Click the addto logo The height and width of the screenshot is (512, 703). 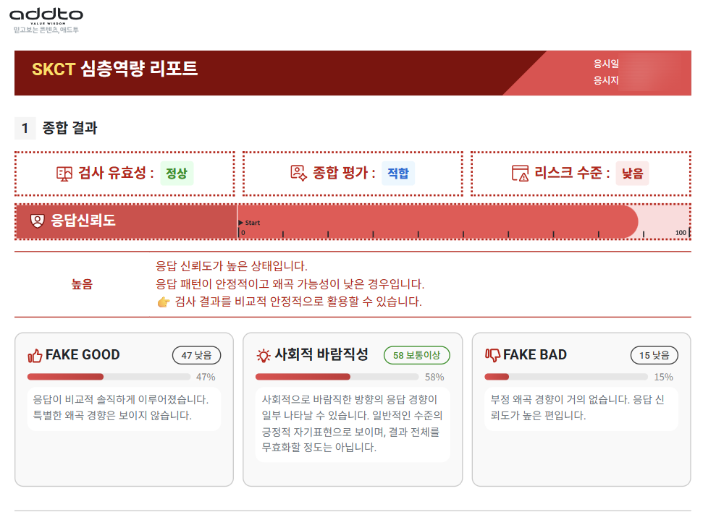tap(46, 14)
